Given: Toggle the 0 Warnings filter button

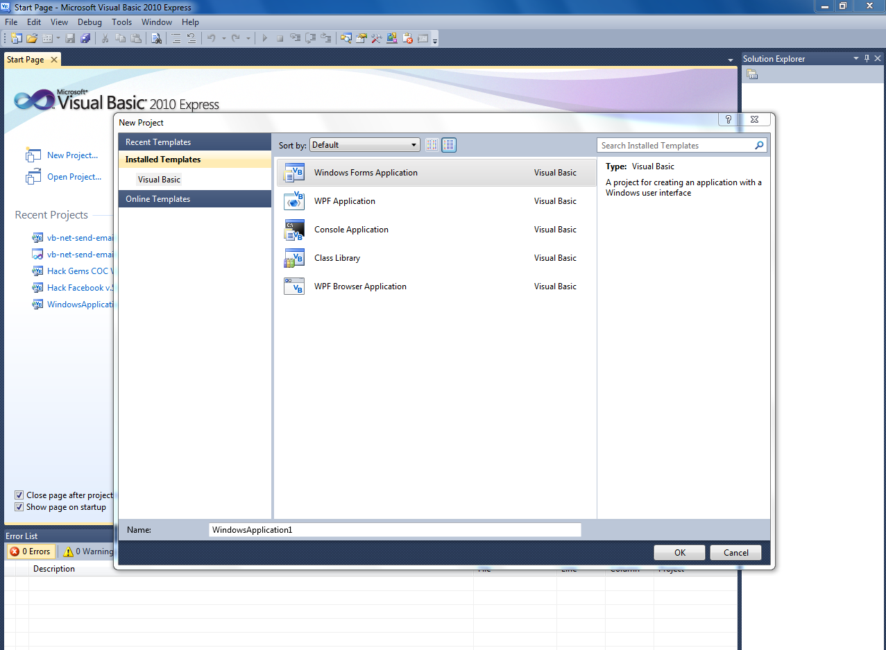Looking at the screenshot, I should pos(88,551).
